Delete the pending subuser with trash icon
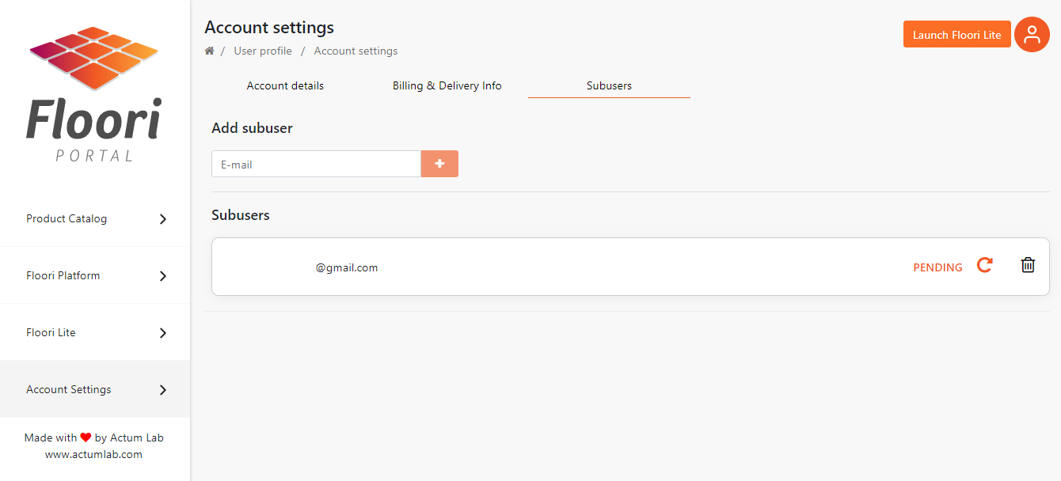The height and width of the screenshot is (481, 1061). pyautogui.click(x=1028, y=265)
